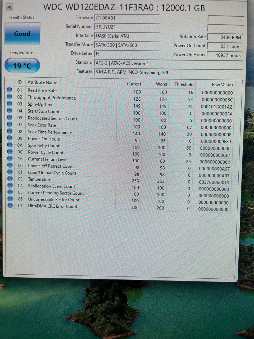This screenshot has height=339, width=254.
Task: Select the Reallocated Sectors Count attribute name
Action: (x=52, y=118)
